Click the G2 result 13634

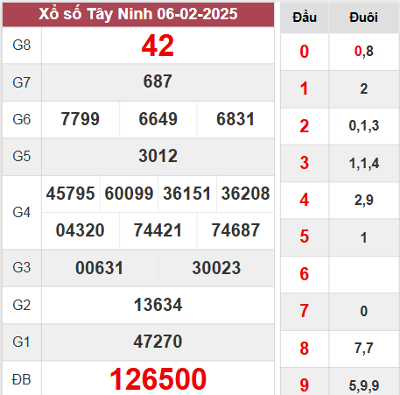click(x=158, y=305)
